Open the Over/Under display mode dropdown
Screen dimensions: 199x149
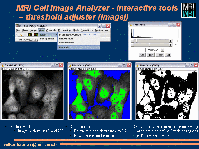155,50
